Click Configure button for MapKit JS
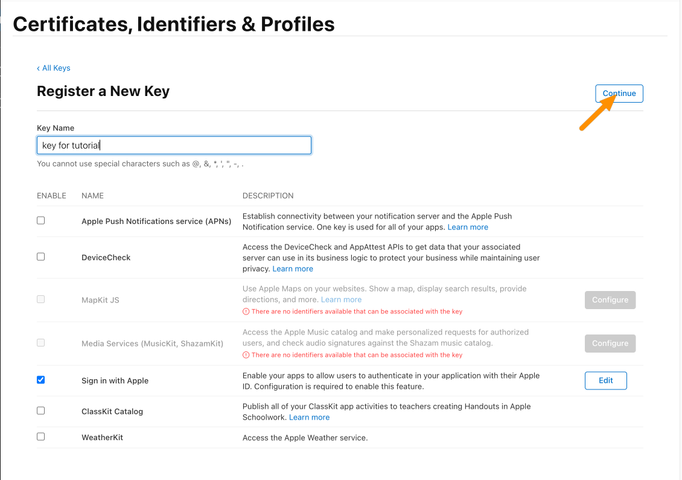 point(610,300)
